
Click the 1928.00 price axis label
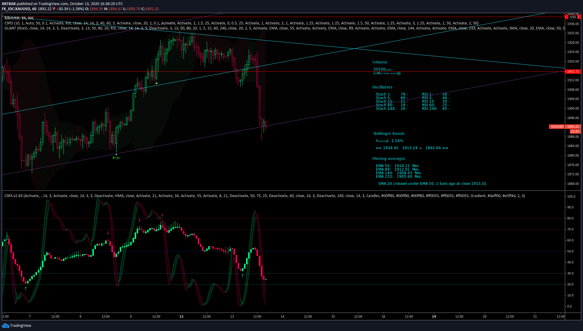573,43
